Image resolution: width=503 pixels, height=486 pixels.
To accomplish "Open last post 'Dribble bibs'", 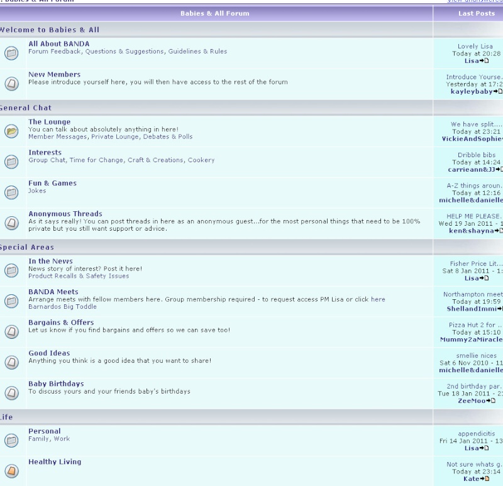I will click(477, 155).
